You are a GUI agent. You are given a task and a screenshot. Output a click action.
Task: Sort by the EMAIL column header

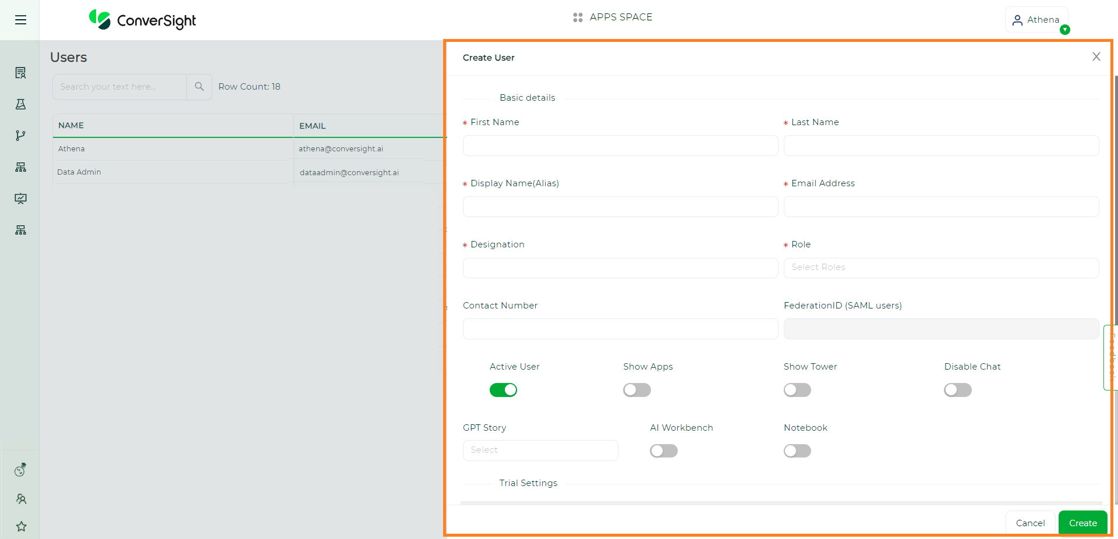click(x=312, y=126)
